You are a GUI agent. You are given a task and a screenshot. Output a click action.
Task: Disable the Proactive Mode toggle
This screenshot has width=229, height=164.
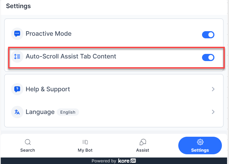click(208, 35)
